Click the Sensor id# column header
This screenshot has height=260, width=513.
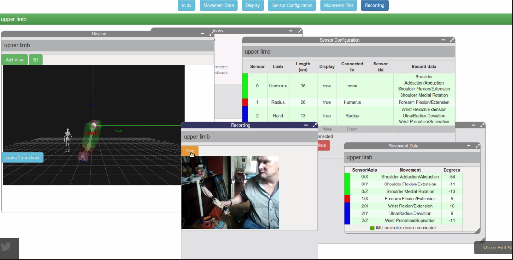click(380, 66)
